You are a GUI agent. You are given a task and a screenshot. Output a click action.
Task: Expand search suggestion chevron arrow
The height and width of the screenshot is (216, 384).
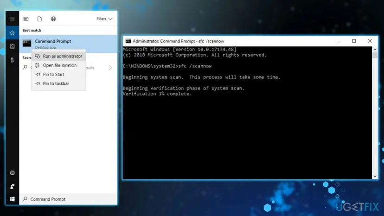point(110,68)
